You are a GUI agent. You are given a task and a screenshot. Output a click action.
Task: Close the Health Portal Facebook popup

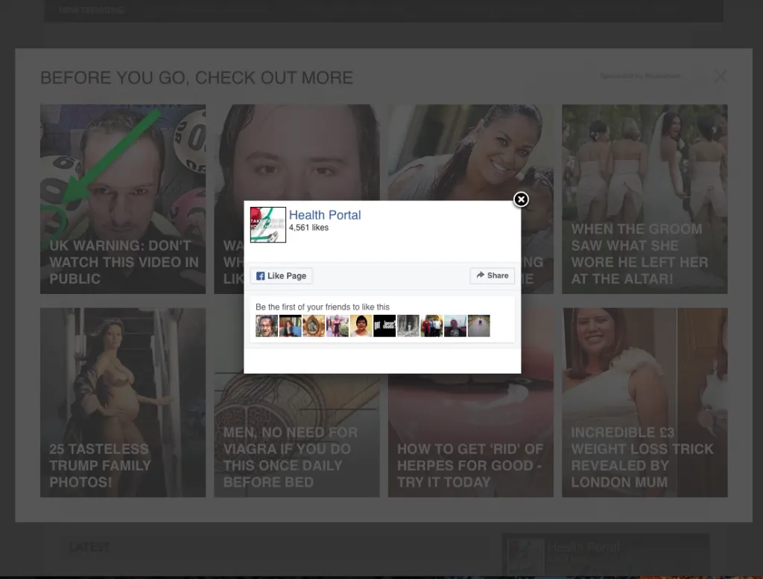click(x=521, y=199)
